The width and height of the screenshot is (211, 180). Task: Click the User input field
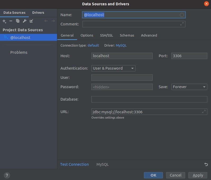point(122,78)
